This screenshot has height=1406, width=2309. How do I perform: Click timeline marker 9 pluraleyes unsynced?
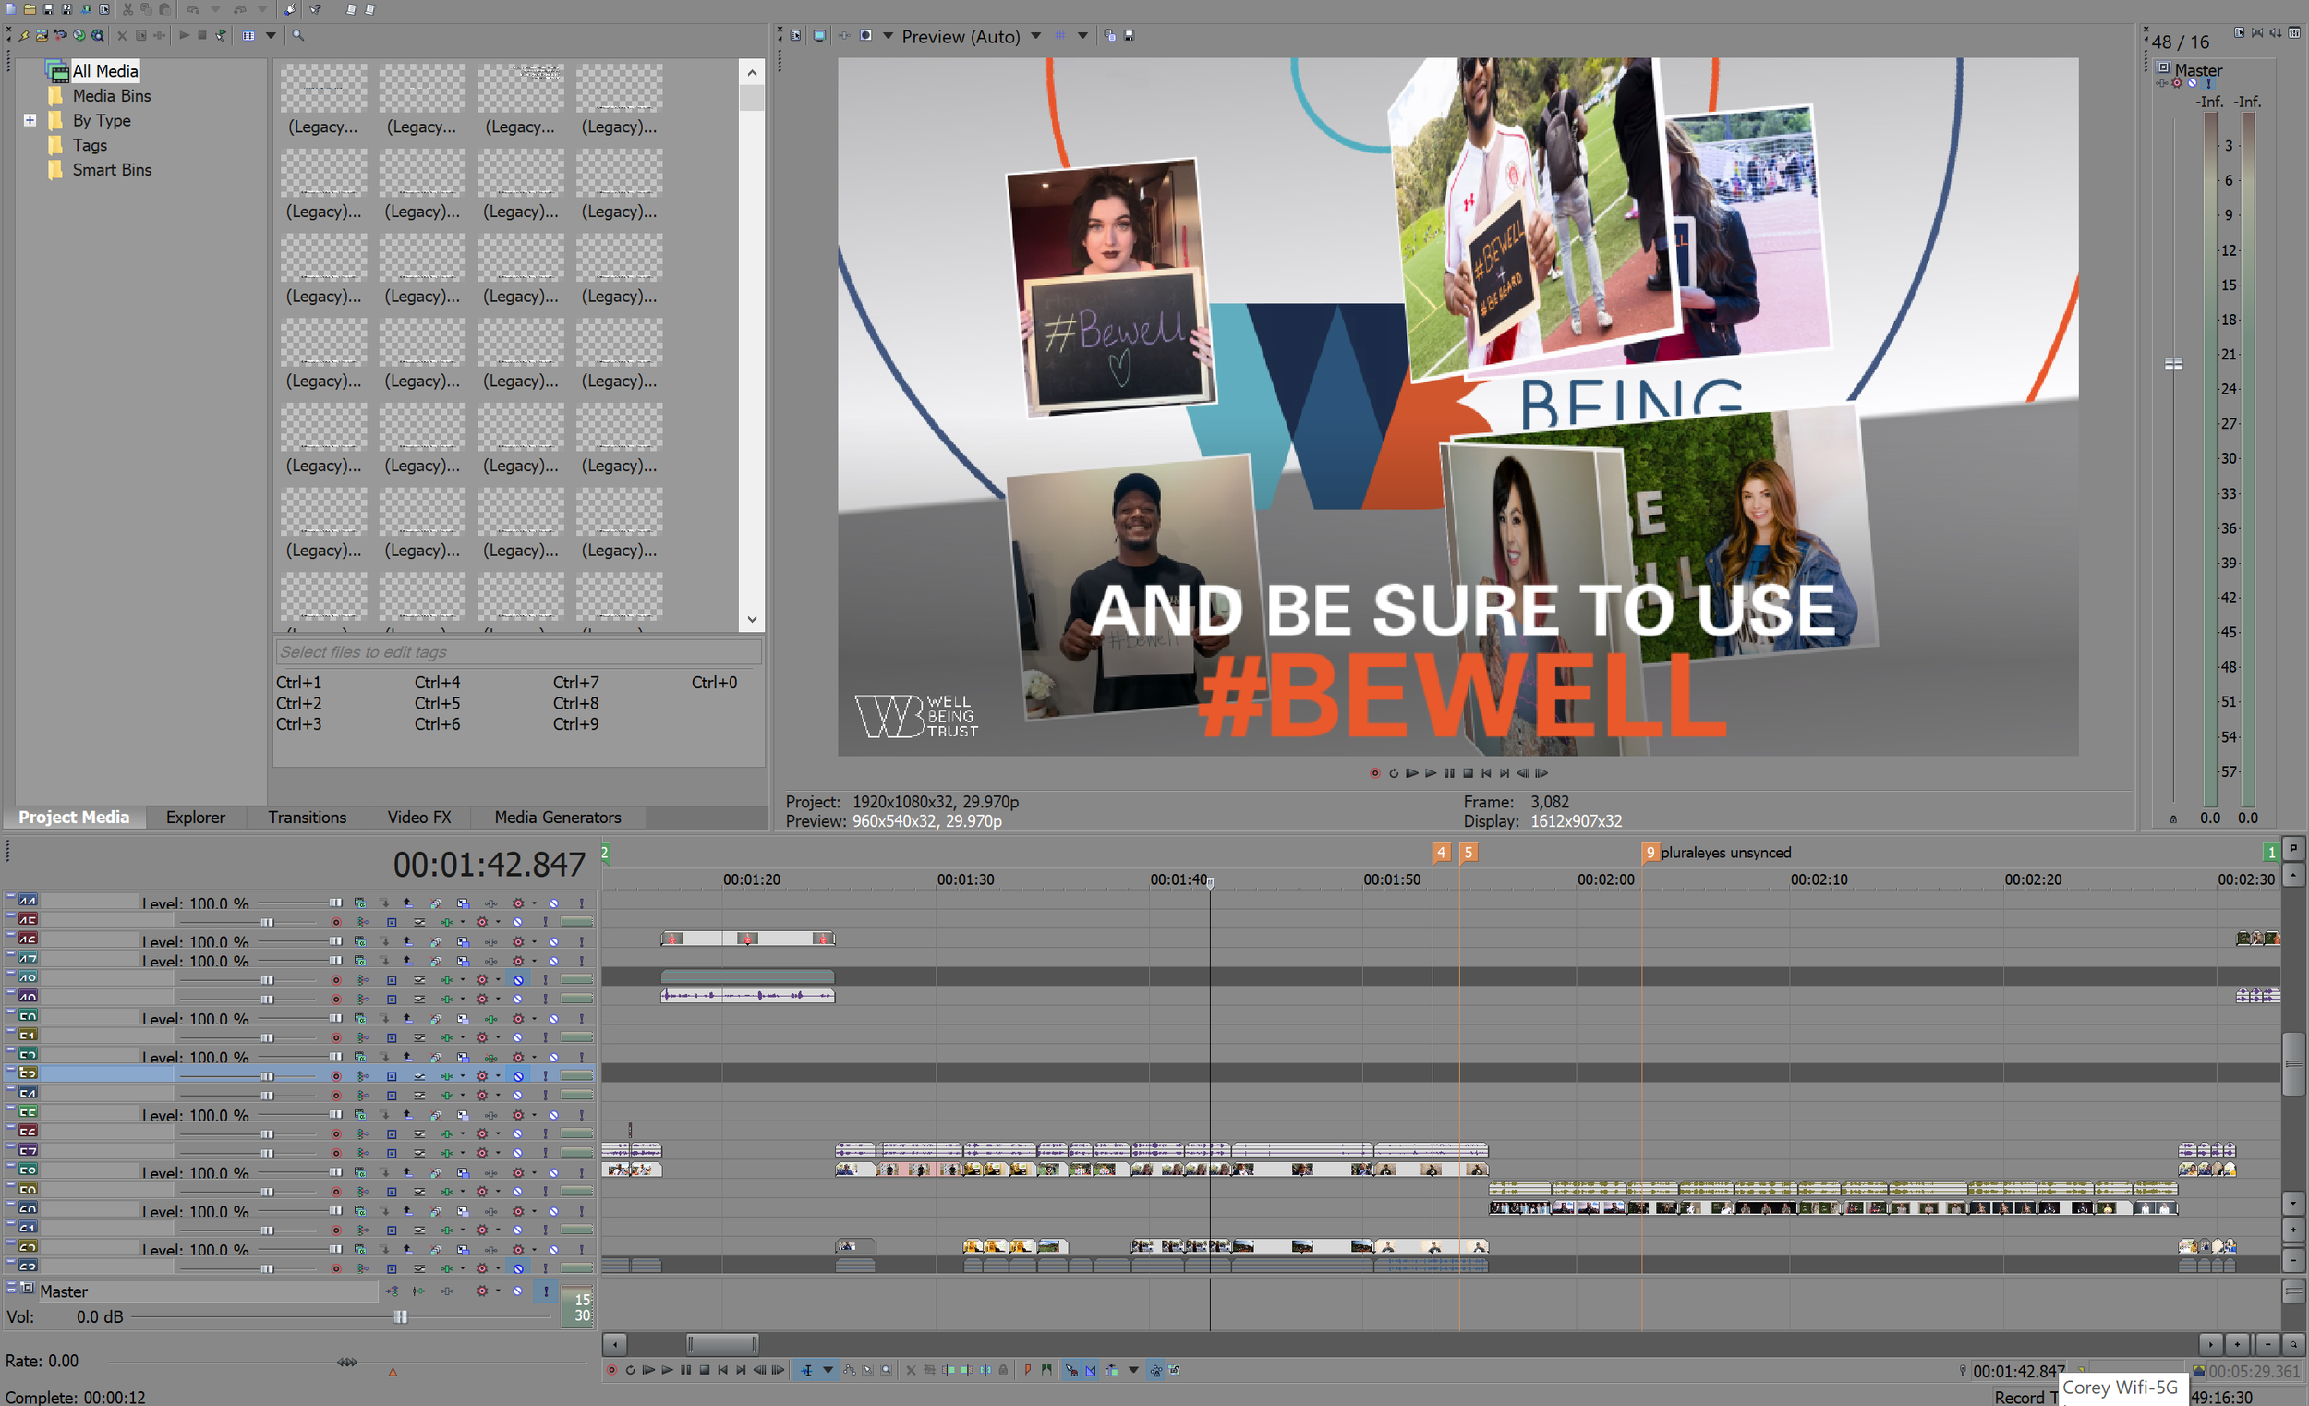[x=1650, y=852]
